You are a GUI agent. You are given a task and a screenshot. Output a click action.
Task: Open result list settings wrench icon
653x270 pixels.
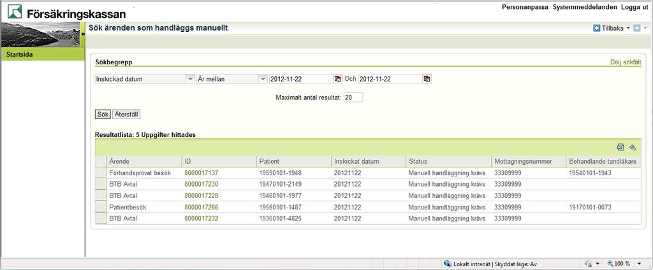pyautogui.click(x=633, y=147)
